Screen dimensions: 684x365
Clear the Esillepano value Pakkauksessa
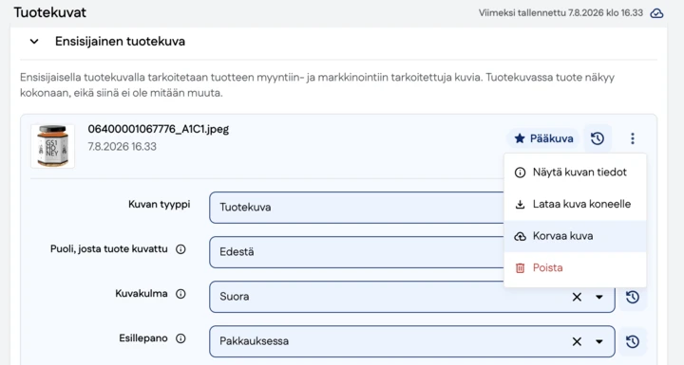pyautogui.click(x=577, y=341)
